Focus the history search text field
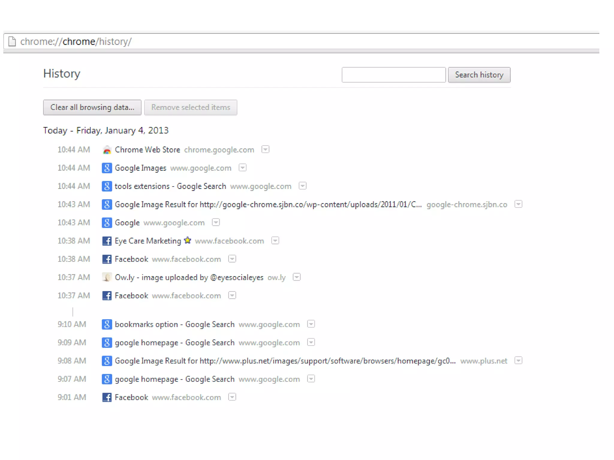The image size is (614, 460). click(393, 75)
